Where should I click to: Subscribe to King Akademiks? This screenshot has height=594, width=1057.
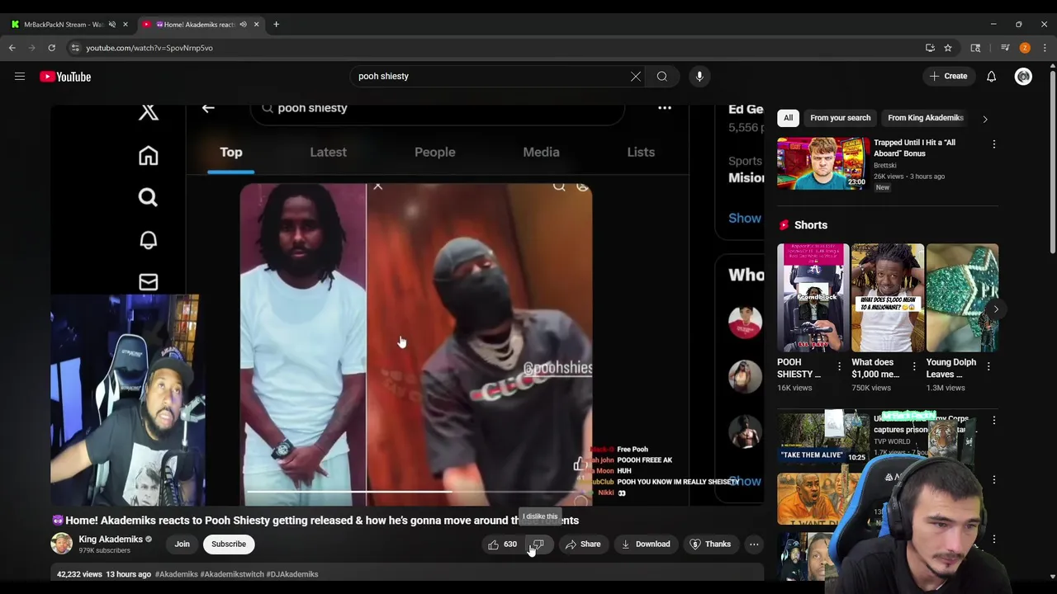(229, 544)
